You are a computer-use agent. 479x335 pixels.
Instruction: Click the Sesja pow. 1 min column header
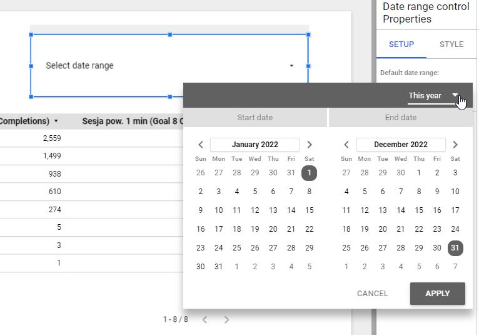click(x=131, y=121)
